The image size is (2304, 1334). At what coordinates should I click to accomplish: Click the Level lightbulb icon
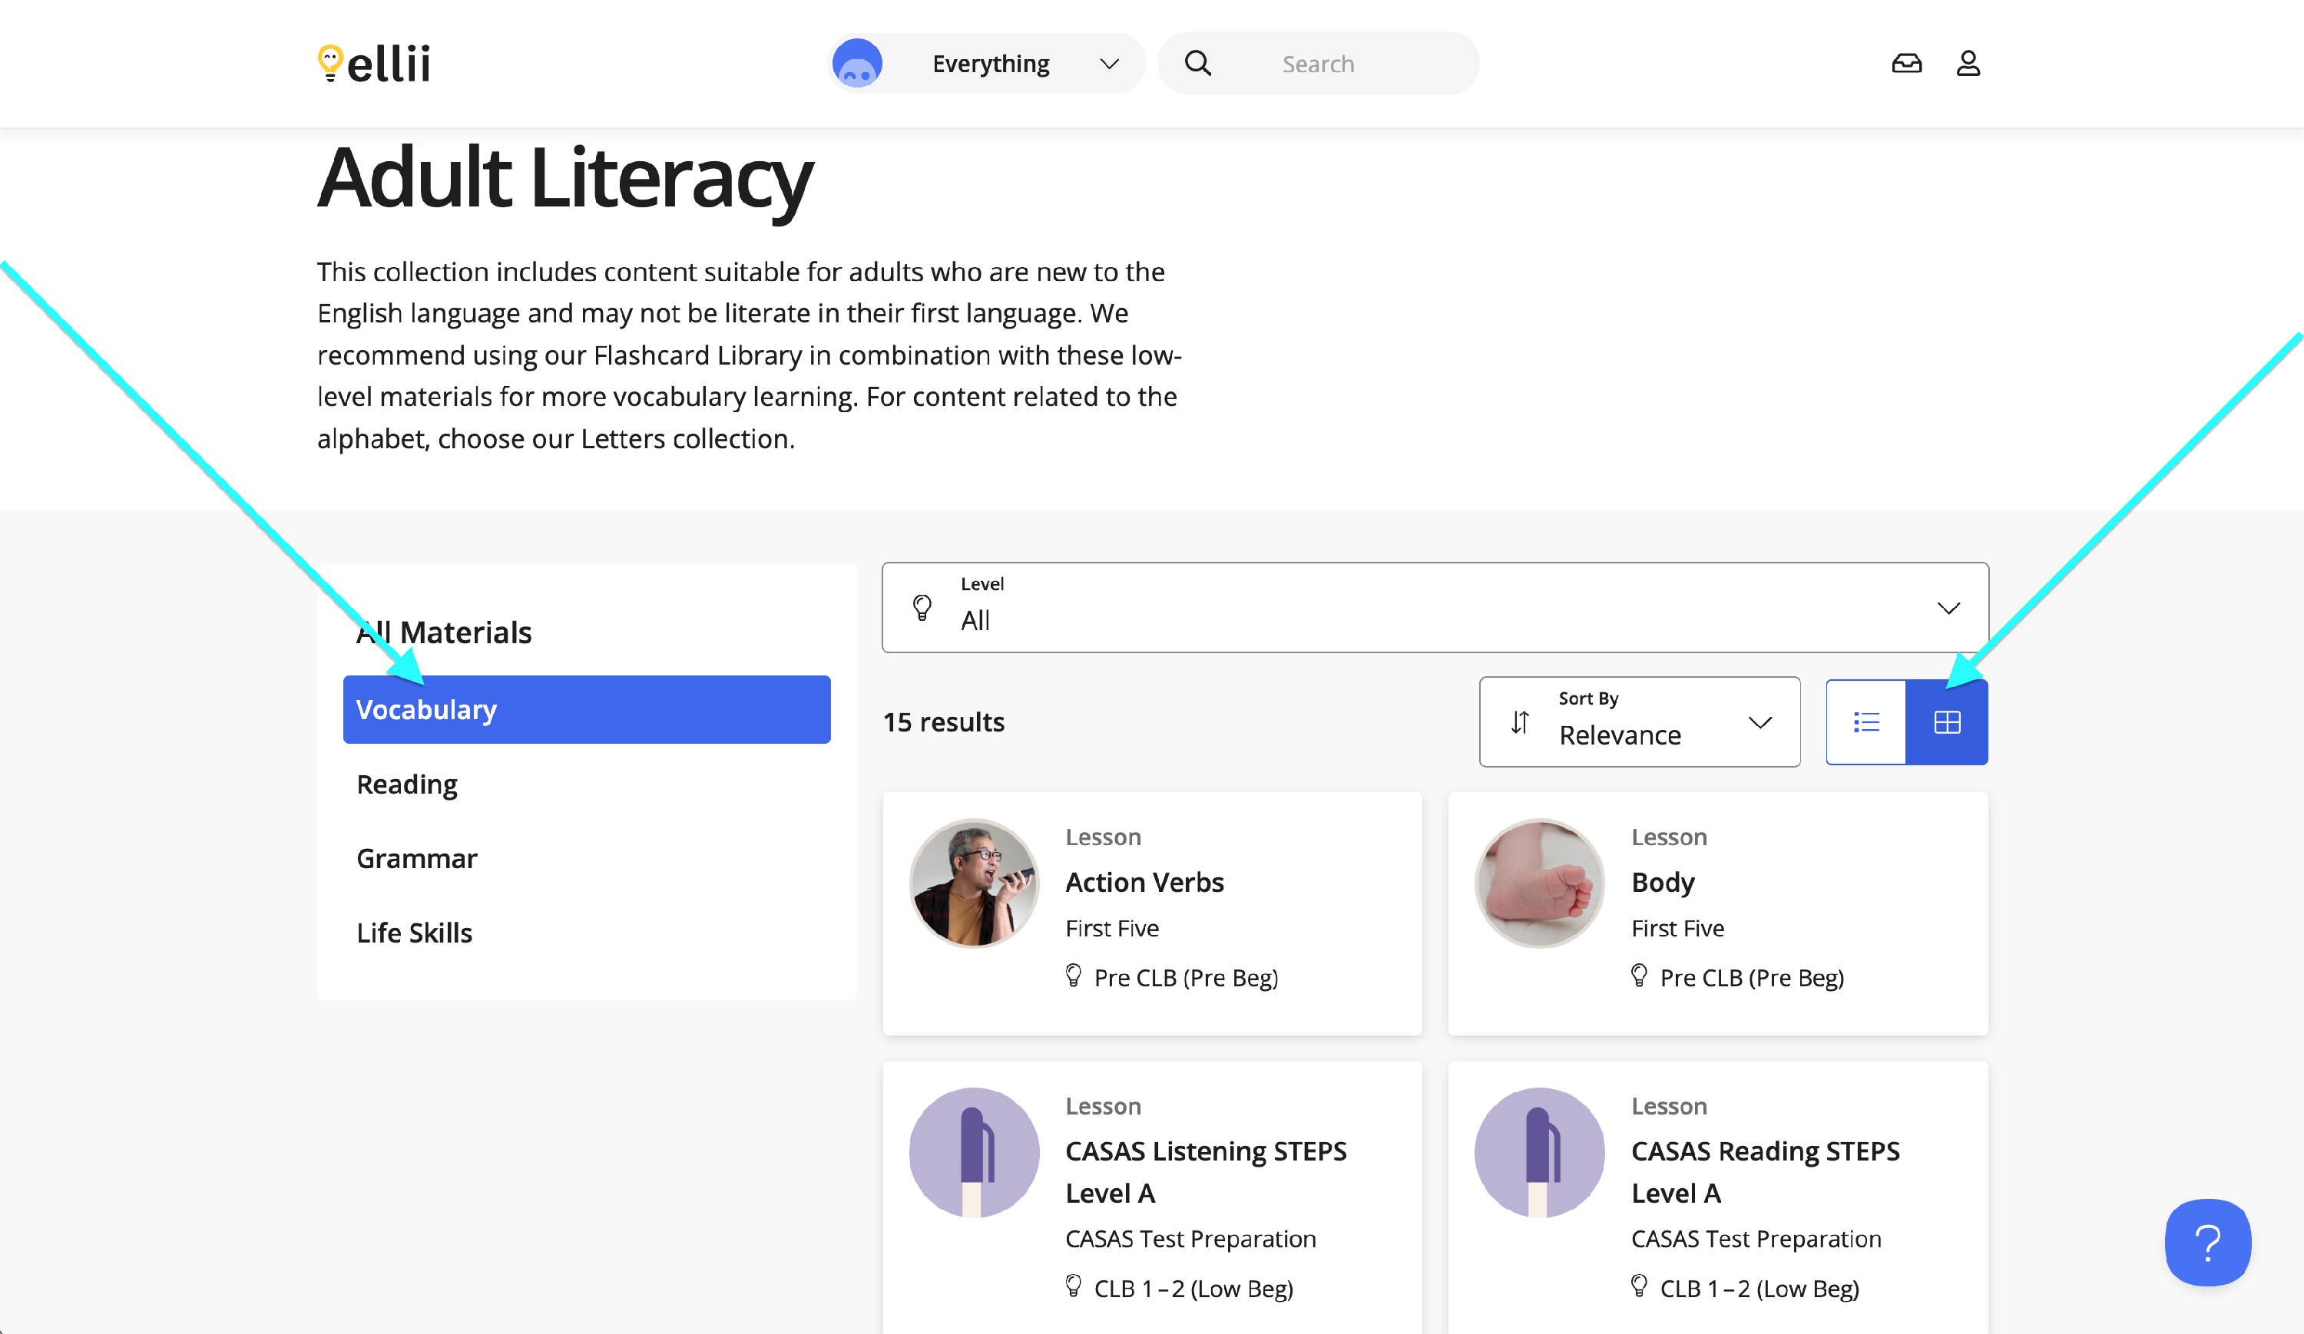(922, 608)
